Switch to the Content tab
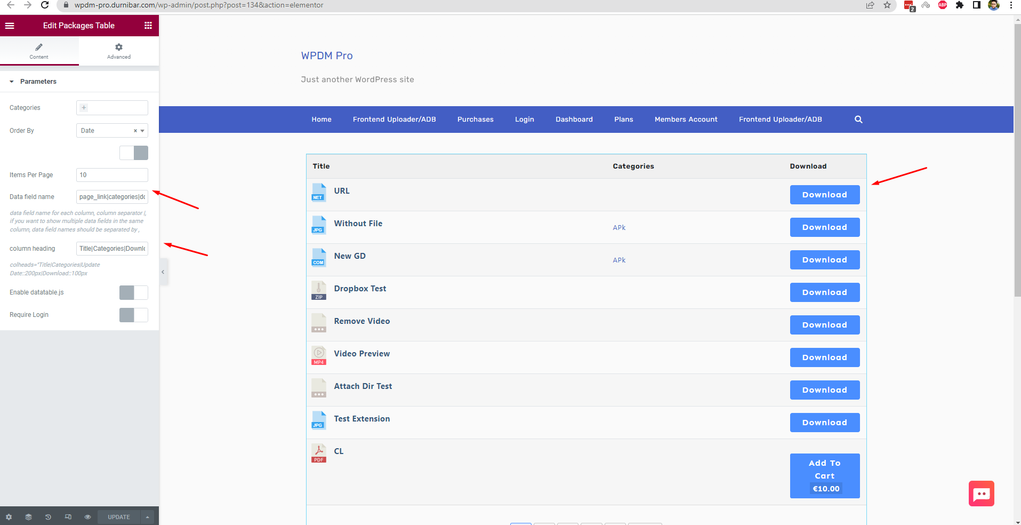This screenshot has width=1021, height=525. click(39, 51)
